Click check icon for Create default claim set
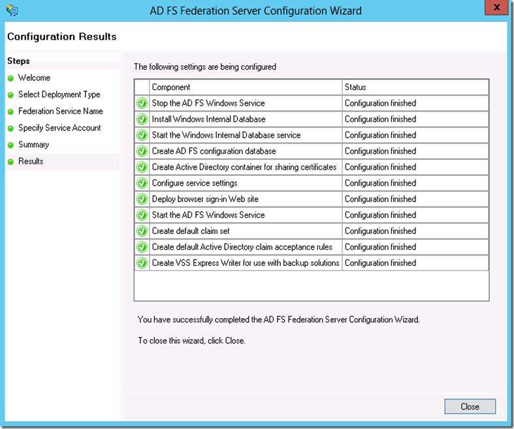Screen dimensions: 514x429 click(x=142, y=231)
